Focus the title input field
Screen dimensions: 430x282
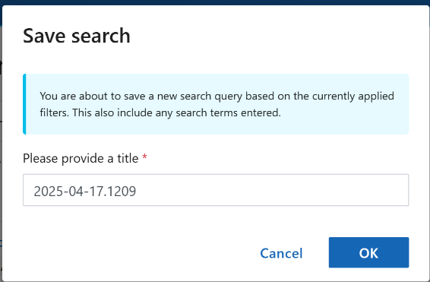tap(216, 190)
